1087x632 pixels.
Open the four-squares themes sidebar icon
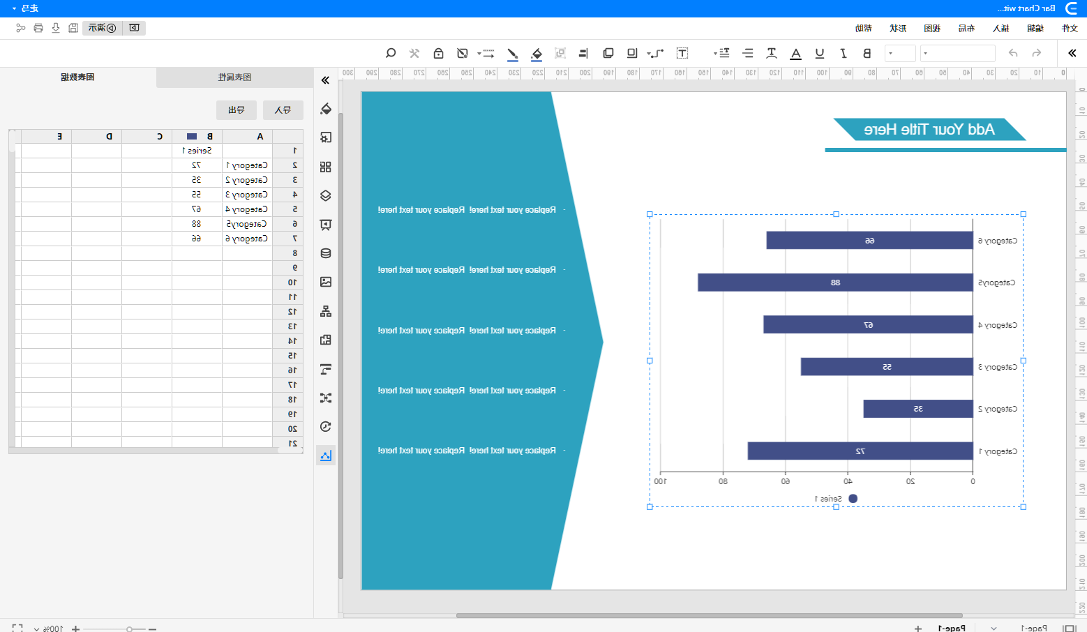click(x=326, y=167)
